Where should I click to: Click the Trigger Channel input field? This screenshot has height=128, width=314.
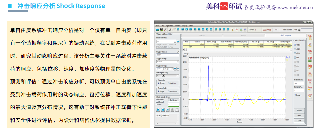click(x=168, y=55)
